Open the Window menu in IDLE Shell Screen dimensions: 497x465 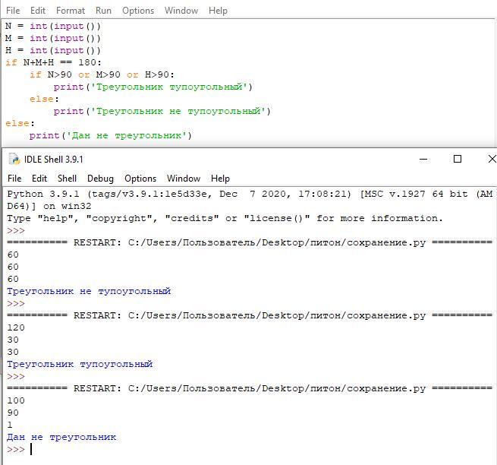(184, 179)
